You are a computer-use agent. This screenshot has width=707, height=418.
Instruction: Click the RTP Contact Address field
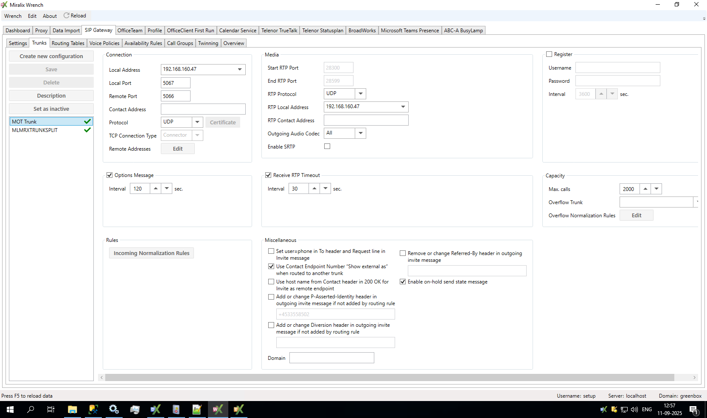[366, 120]
